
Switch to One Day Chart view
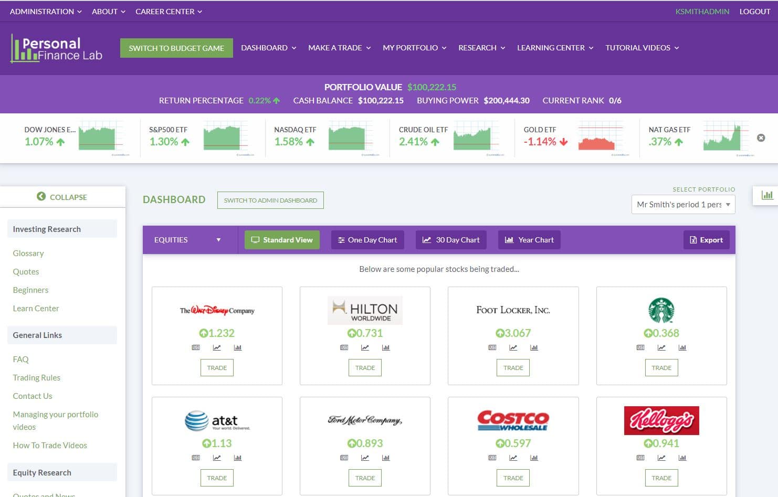click(x=367, y=240)
